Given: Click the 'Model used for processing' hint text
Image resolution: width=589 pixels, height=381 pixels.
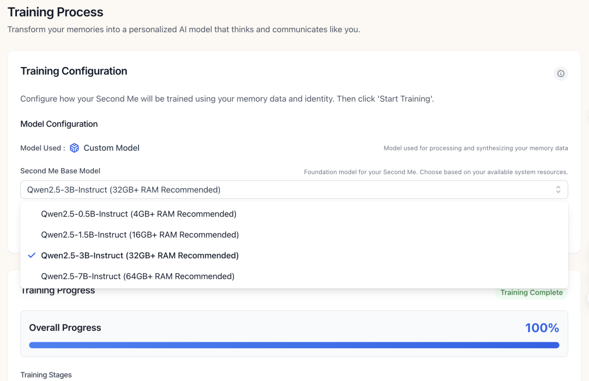Looking at the screenshot, I should tap(476, 148).
